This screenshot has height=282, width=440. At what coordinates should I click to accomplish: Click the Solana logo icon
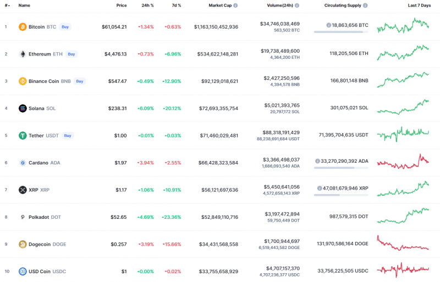[x=23, y=108]
